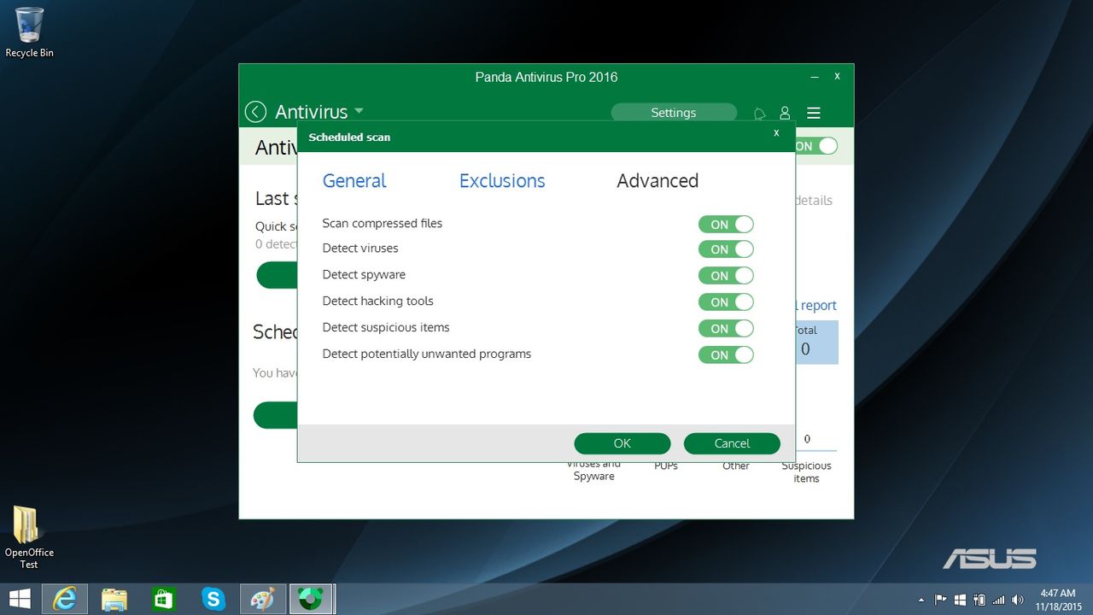Click the volume speaker icon in tray

click(1017, 600)
